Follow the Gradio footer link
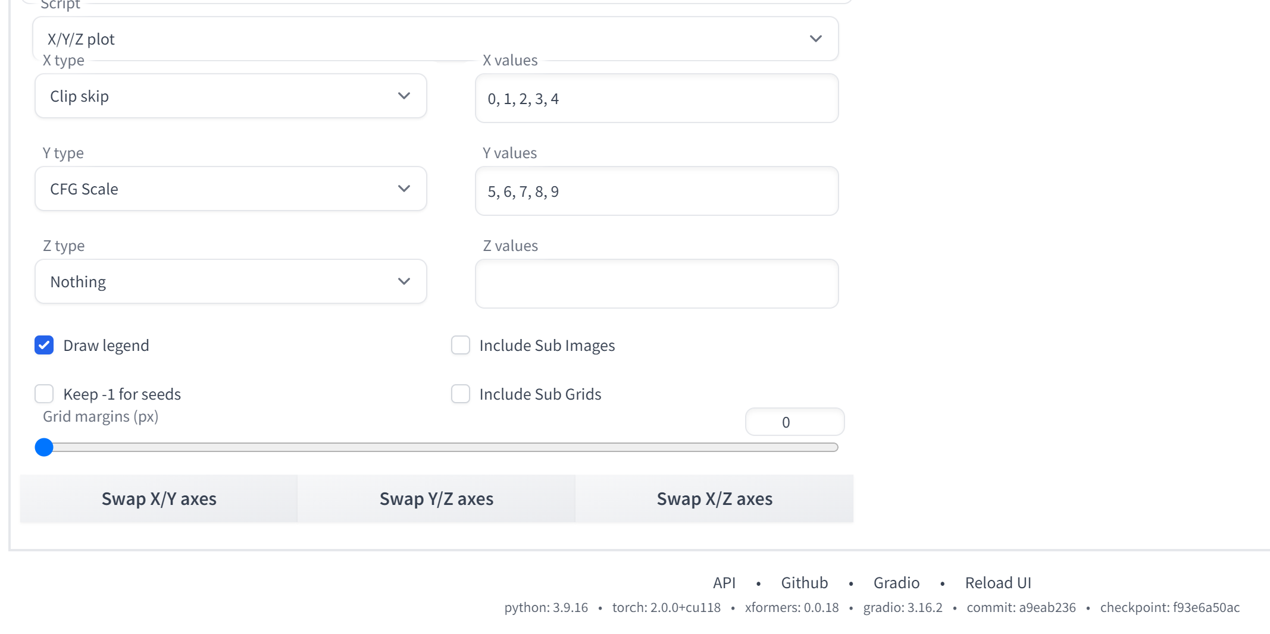 pos(896,583)
